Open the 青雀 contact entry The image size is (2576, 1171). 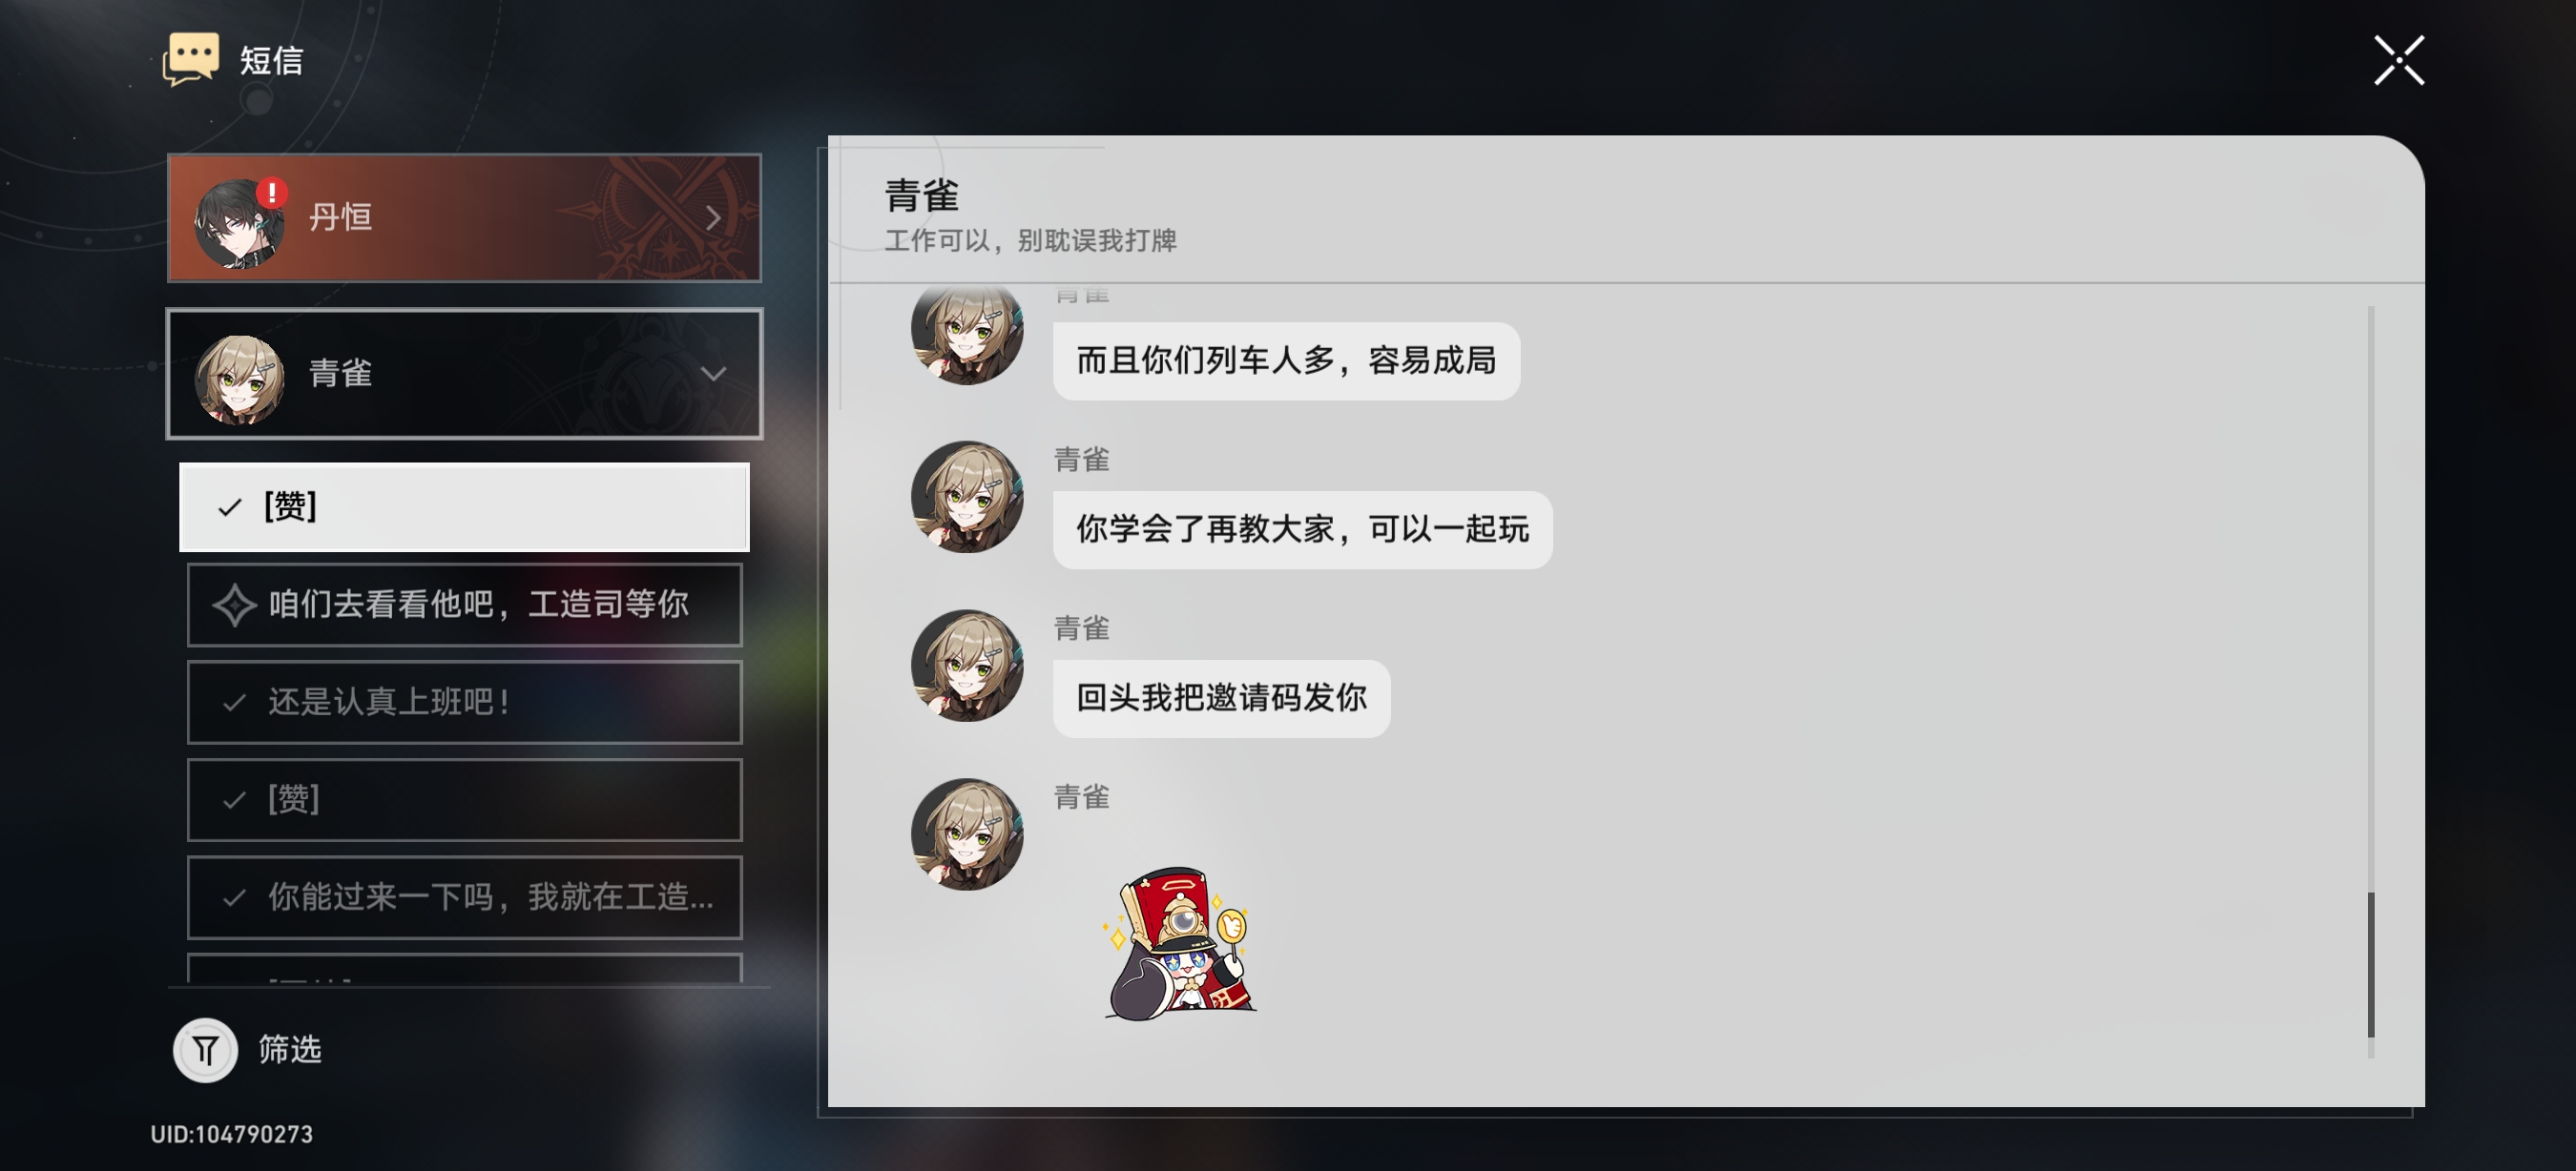coord(464,374)
